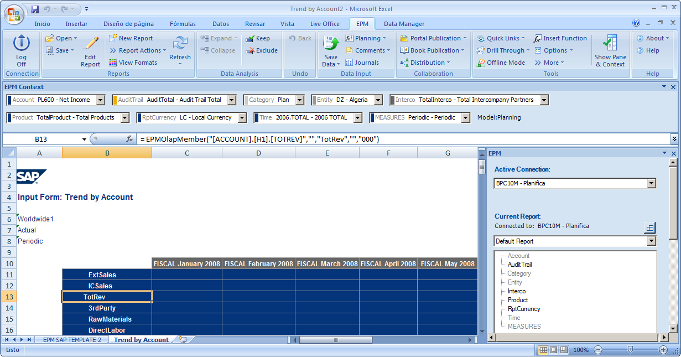Switch to Normal view in status bar
Screen dimensions: 681x357
coord(544,350)
